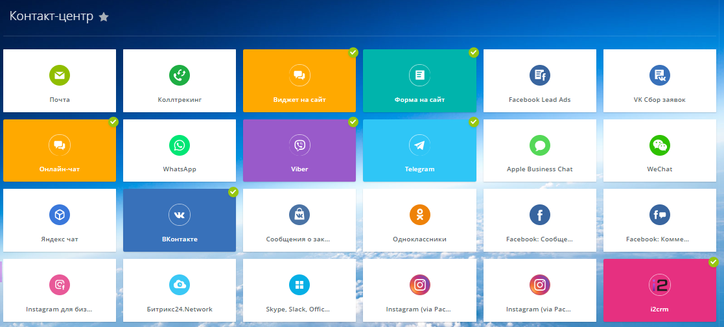
Task: Click the Одноклассники icon
Action: [419, 214]
